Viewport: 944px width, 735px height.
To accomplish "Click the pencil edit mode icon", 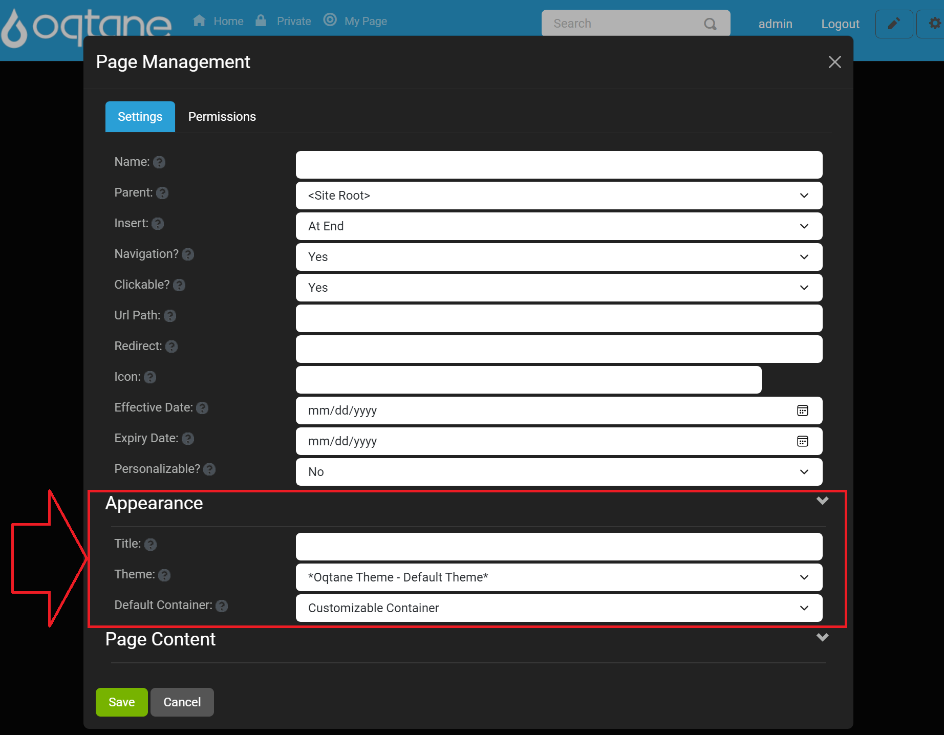I will coord(894,24).
